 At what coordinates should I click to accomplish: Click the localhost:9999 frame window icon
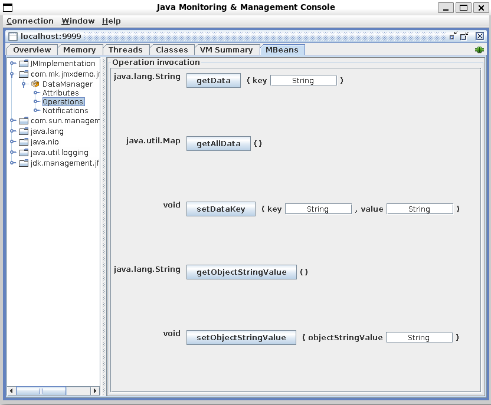13,37
